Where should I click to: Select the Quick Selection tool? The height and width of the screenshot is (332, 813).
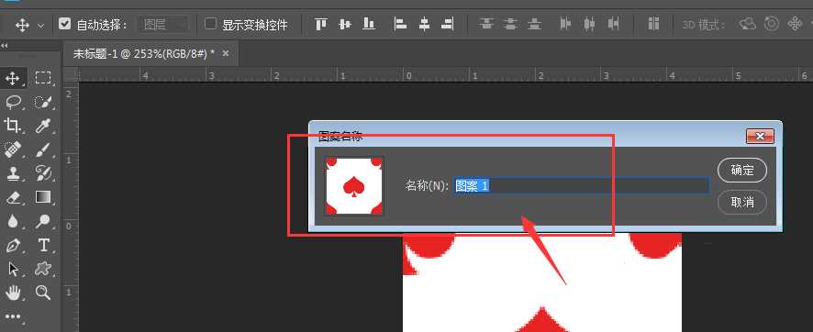[43, 102]
